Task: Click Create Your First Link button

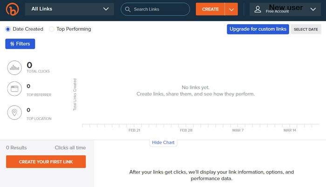Action: point(46,162)
